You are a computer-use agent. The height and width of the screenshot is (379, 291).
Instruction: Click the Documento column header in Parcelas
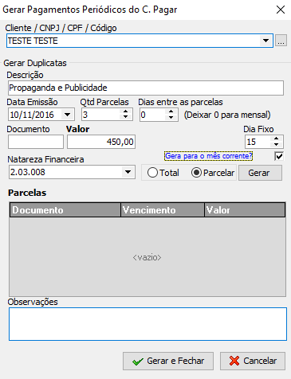(x=65, y=210)
